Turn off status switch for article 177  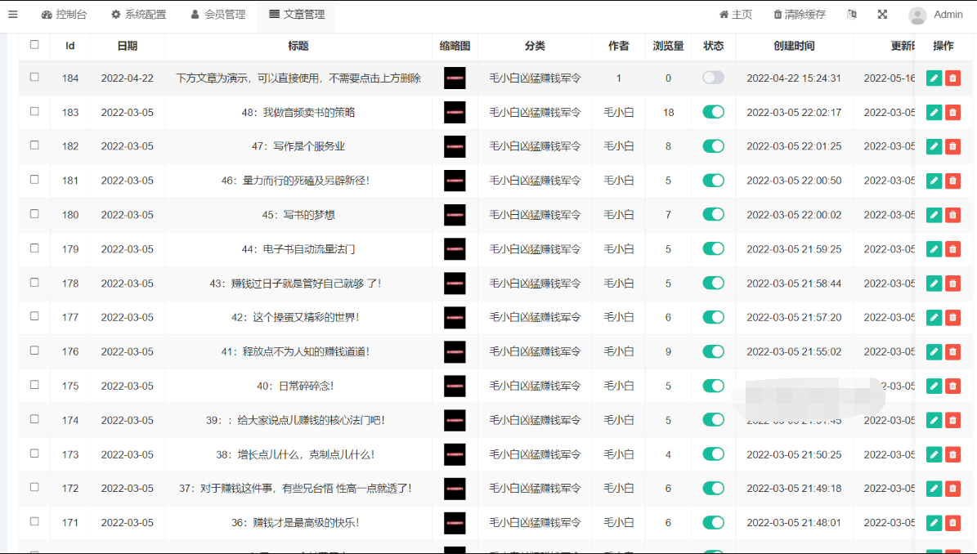713,317
